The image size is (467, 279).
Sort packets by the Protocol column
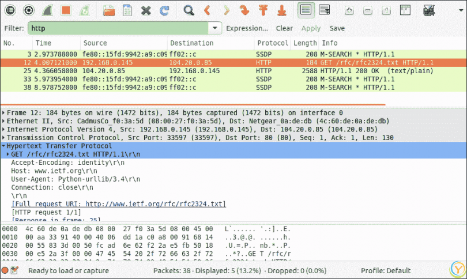pyautogui.click(x=272, y=43)
